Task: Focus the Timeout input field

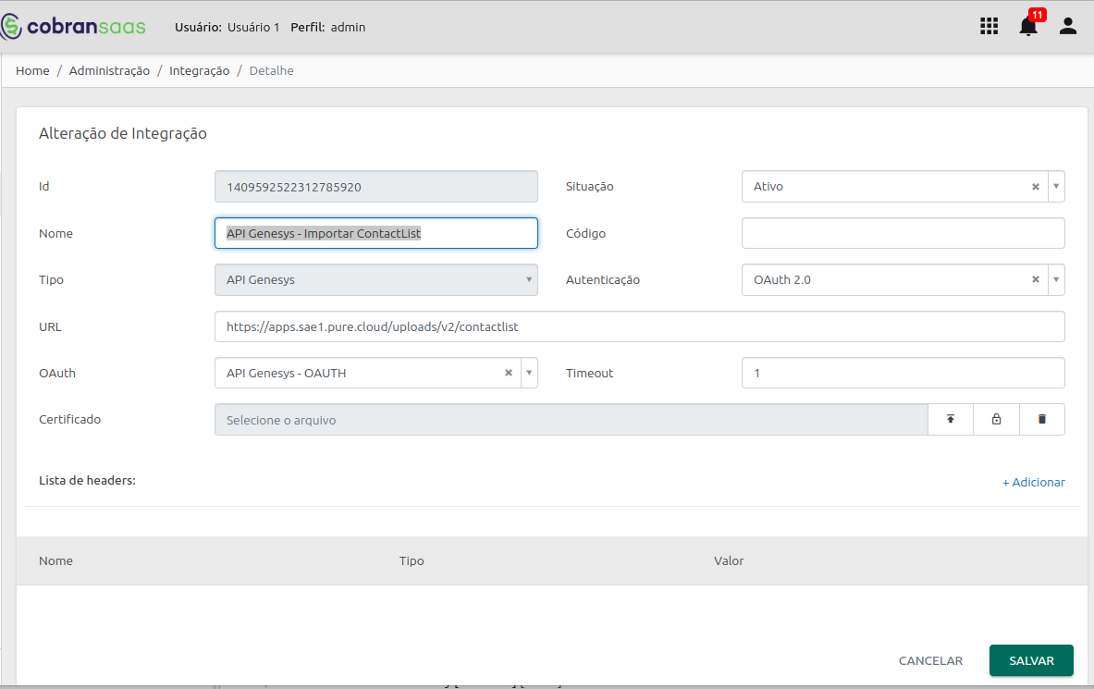Action: (903, 374)
